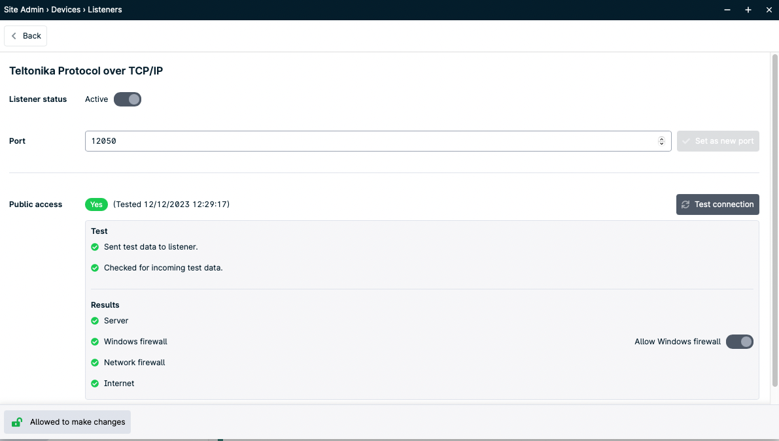Click the green check beside Checked for incoming
This screenshot has width=779, height=441.
pos(95,268)
